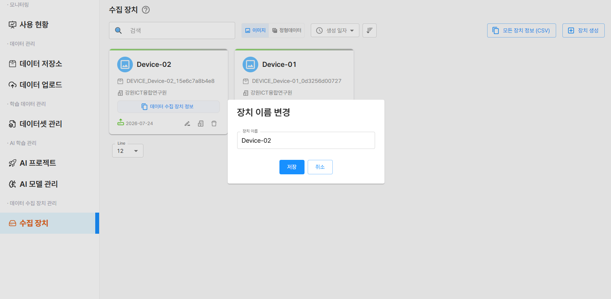Click the Device-01 card title
The image size is (611, 299).
pos(279,64)
